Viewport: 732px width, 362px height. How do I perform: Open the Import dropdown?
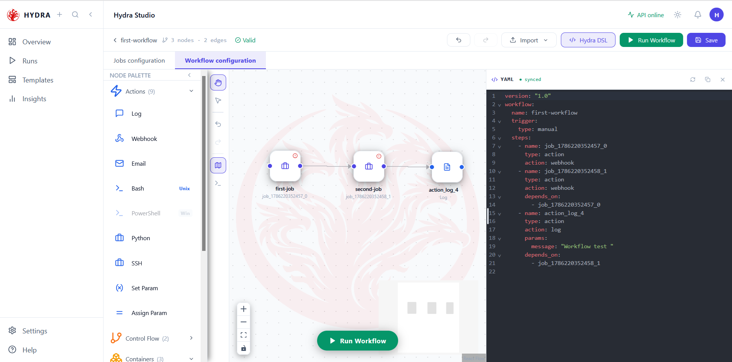[529, 40]
